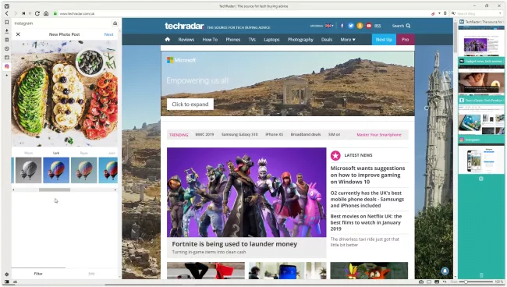507x287 pixels.
Task: Click the fast forward navigation icon
Action: pyautogui.click(x=30, y=13)
